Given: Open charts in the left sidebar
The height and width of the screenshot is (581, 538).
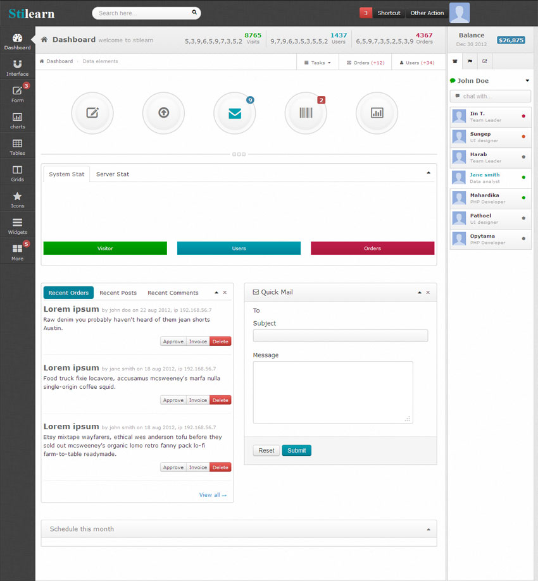Looking at the screenshot, I should coord(17,120).
